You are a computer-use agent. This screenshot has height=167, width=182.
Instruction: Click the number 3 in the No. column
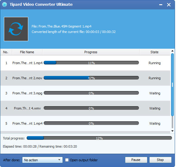coord(6,93)
